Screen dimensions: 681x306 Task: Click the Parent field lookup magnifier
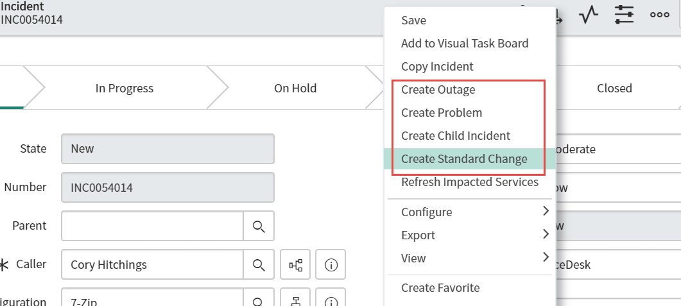coord(259,226)
